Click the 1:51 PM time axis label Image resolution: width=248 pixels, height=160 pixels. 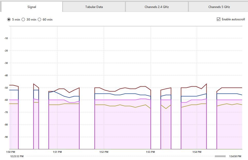[x=57, y=152]
